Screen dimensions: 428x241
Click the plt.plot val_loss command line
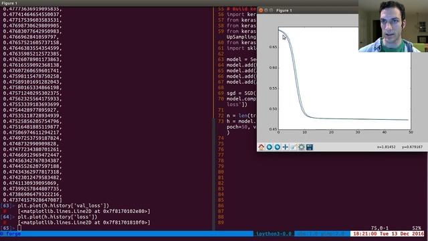64,206
